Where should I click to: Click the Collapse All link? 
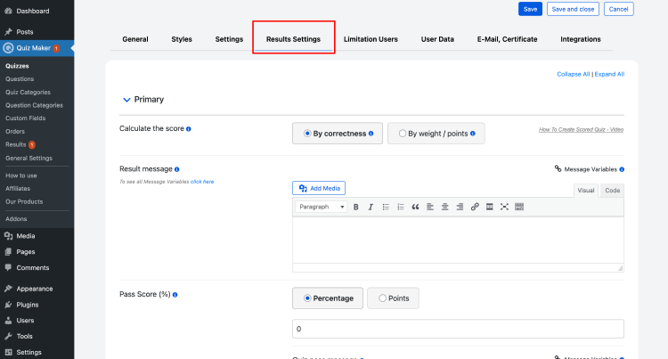tap(573, 74)
